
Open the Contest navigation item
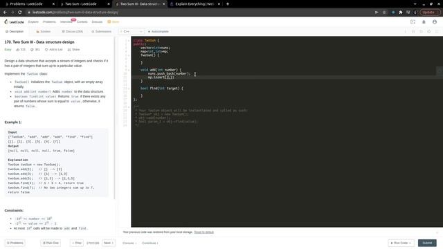tap(82, 21)
